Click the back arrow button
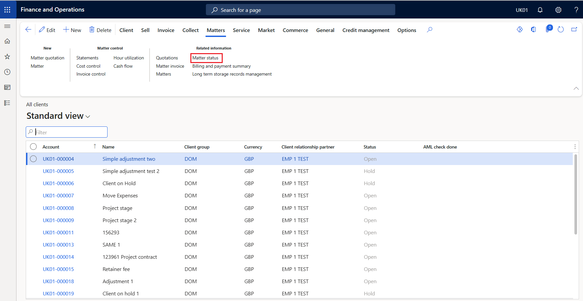The image size is (583, 301). pyautogui.click(x=28, y=30)
